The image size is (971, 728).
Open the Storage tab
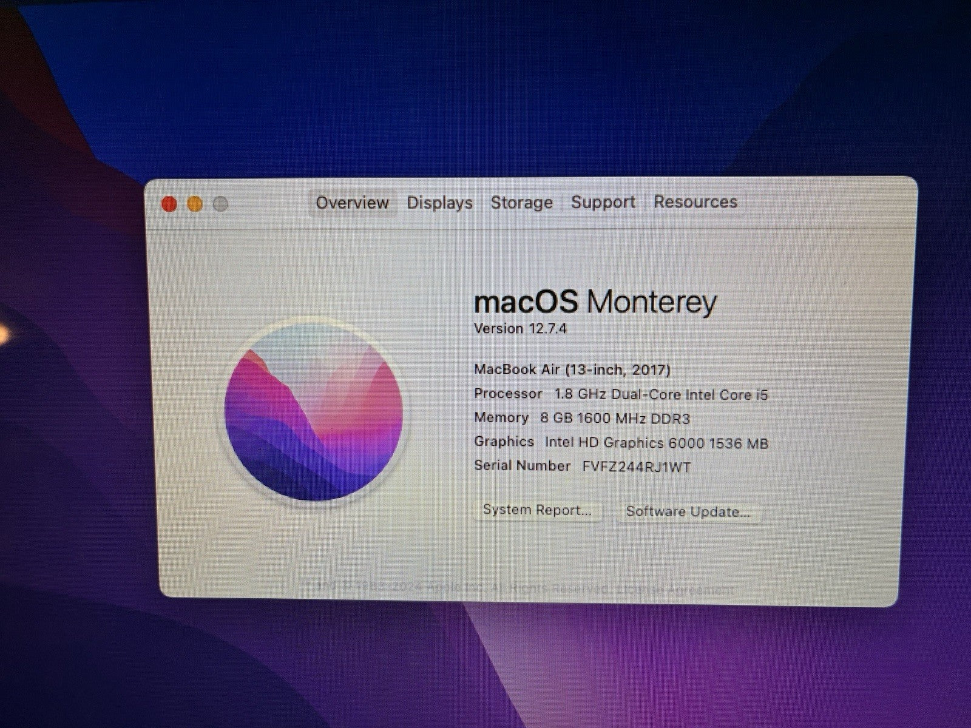(521, 203)
